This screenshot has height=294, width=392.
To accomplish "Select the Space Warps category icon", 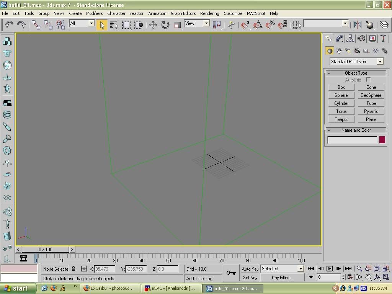I will click(x=376, y=51).
